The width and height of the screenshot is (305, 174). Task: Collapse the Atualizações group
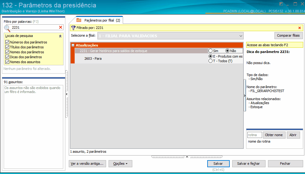coord(73,45)
